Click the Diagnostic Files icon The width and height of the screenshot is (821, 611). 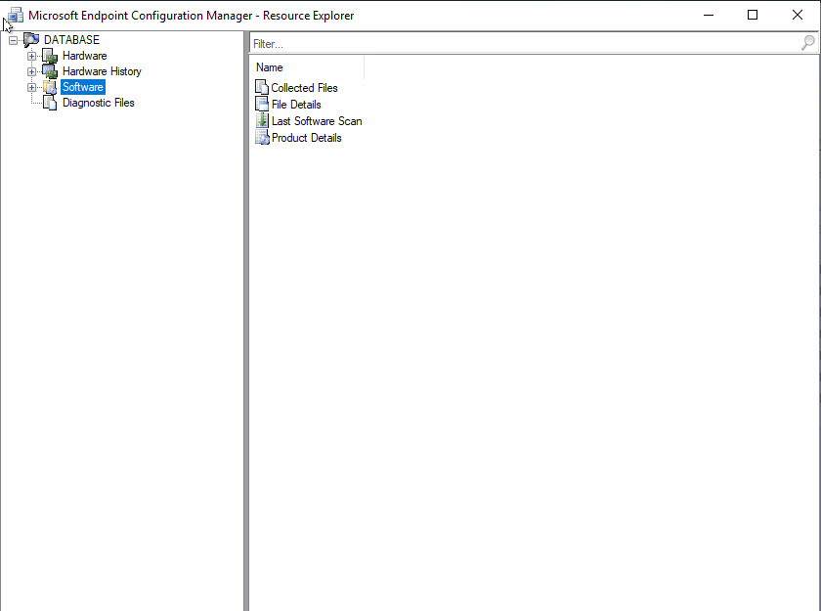point(50,103)
